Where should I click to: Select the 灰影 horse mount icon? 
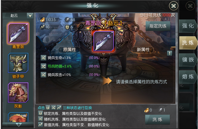[18, 93]
